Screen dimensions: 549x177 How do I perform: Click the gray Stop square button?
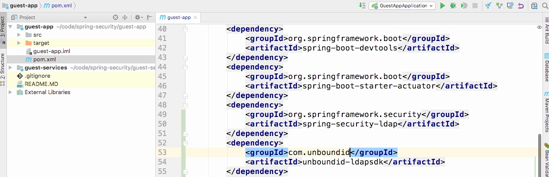click(x=475, y=6)
